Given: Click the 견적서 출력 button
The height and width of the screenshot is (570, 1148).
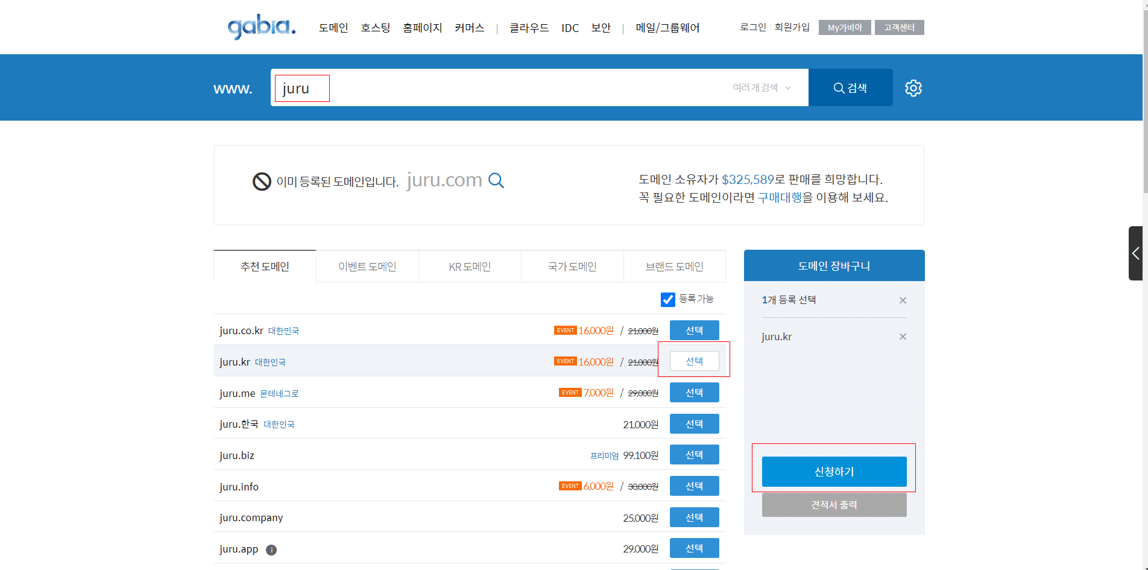Looking at the screenshot, I should coord(834,505).
